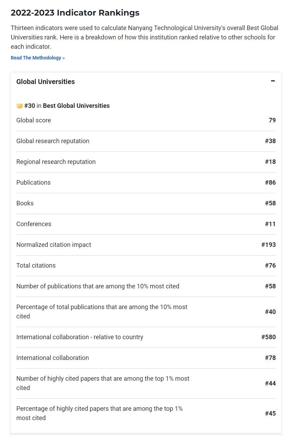The height and width of the screenshot is (436, 283).
Task: Select the Normalized citation impact row
Action: (146, 245)
